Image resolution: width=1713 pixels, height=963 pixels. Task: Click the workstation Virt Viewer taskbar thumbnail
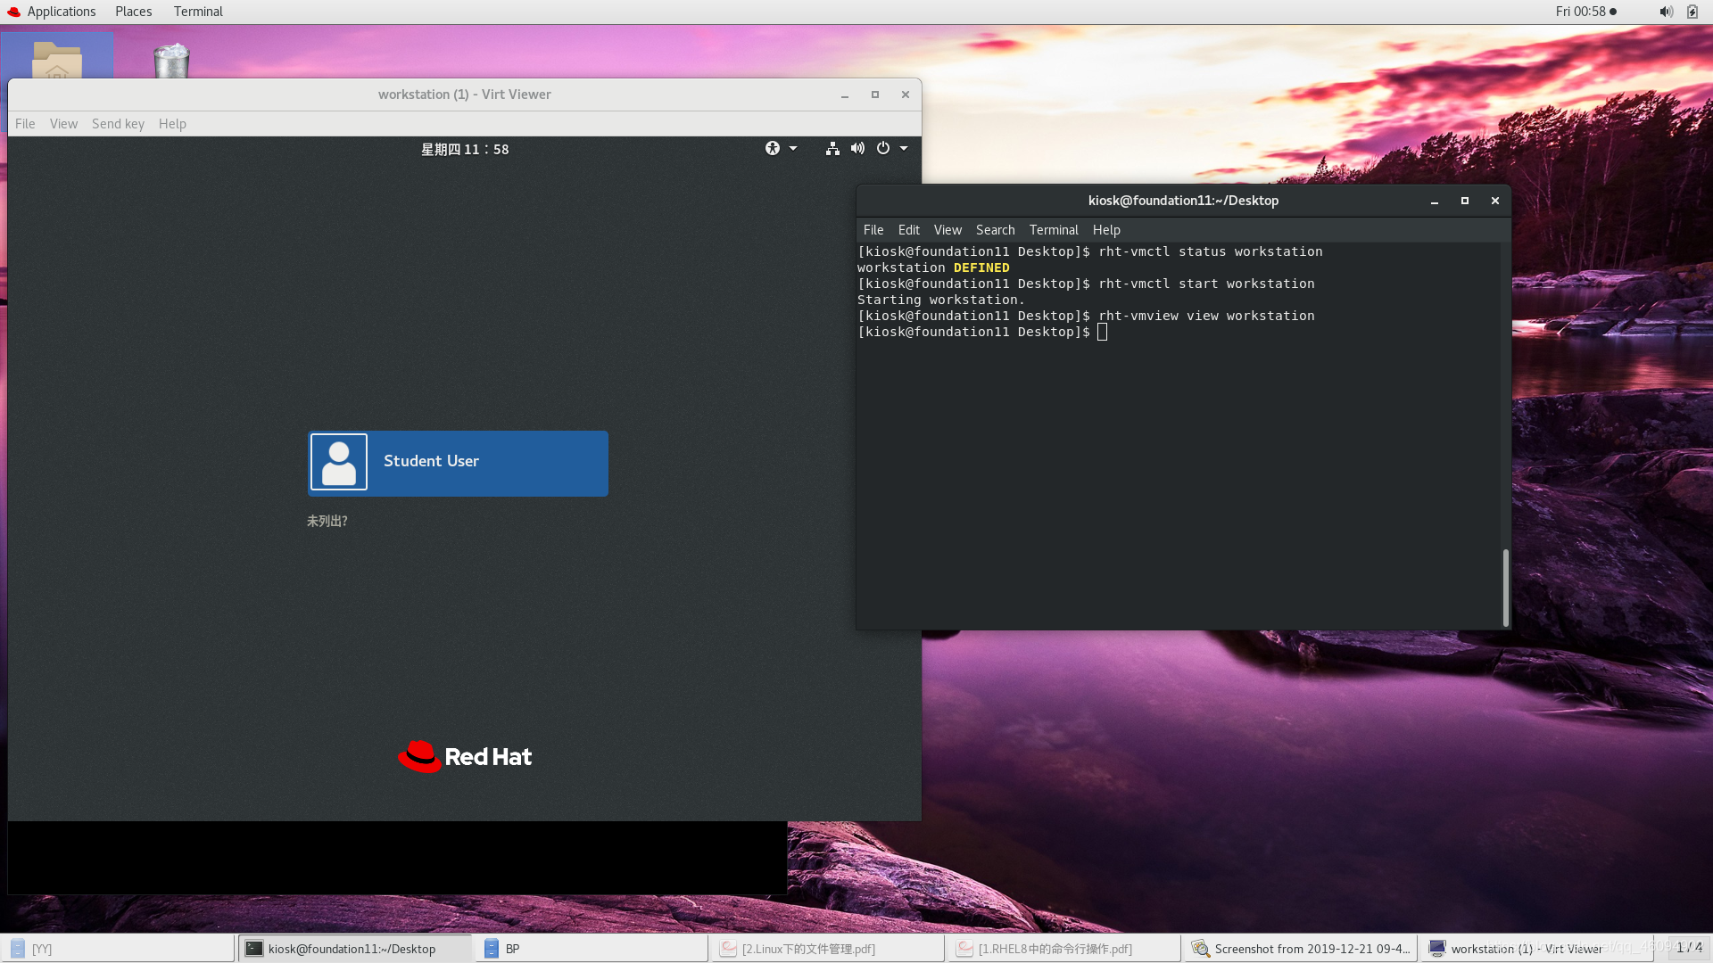pos(1529,948)
